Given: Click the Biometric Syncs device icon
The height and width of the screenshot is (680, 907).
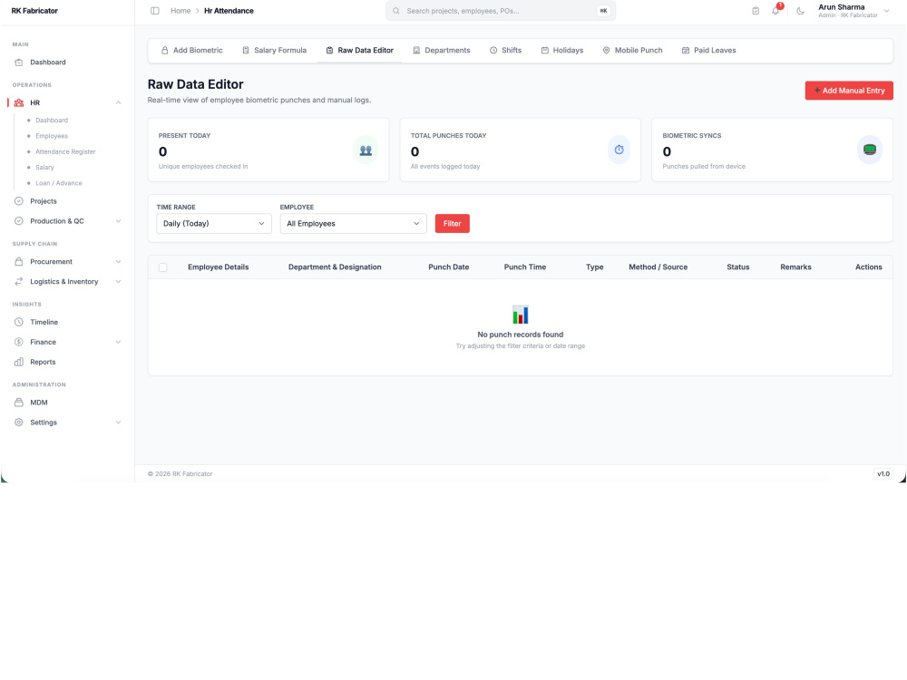Looking at the screenshot, I should pos(870,150).
